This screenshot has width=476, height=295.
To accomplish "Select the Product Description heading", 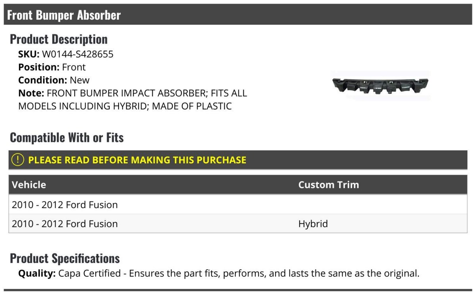I will click(x=59, y=39).
